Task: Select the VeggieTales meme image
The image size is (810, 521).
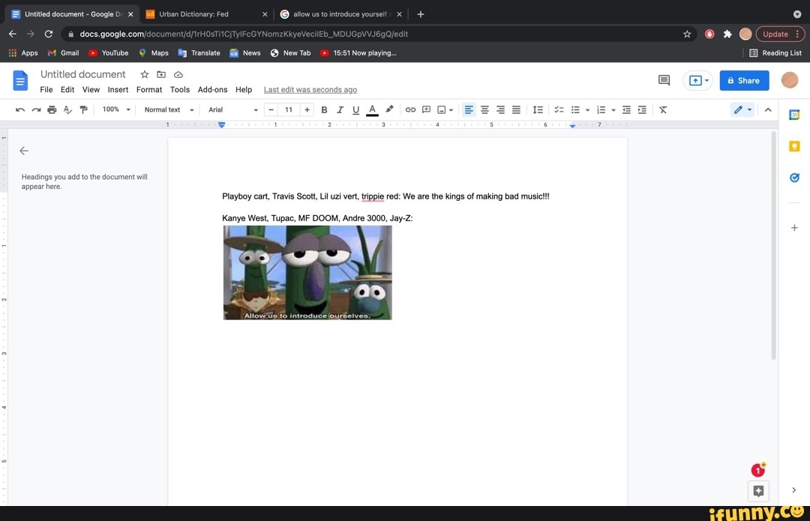Action: (x=307, y=273)
